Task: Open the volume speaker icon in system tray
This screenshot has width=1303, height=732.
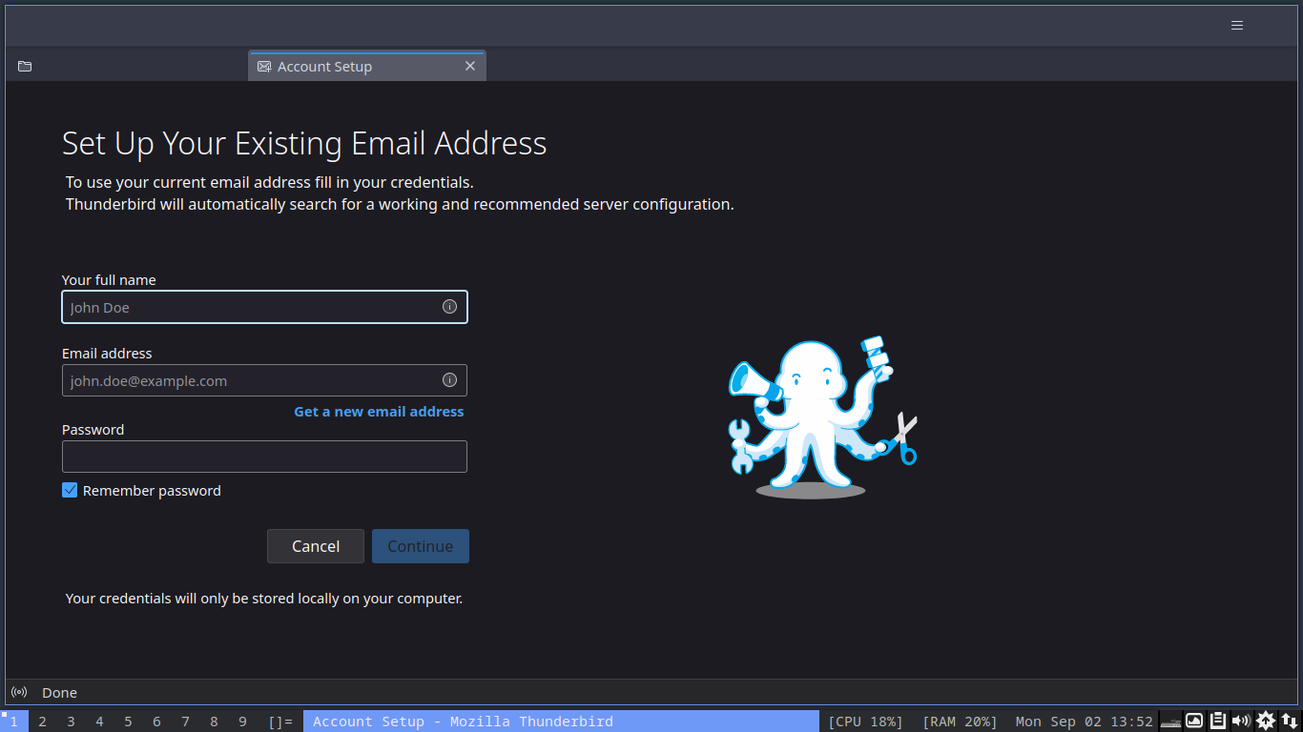Action: tap(1241, 721)
